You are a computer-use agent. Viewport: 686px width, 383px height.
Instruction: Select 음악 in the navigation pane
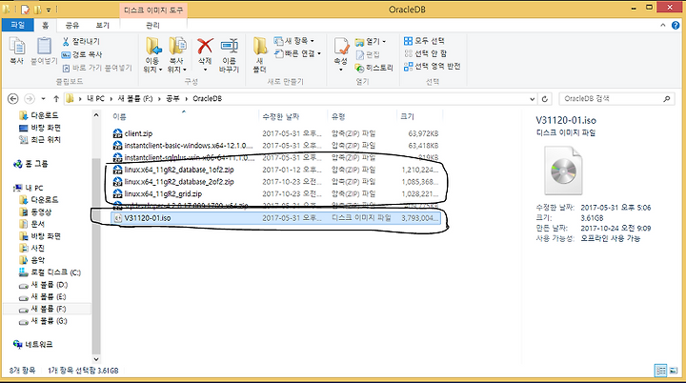[32, 260]
